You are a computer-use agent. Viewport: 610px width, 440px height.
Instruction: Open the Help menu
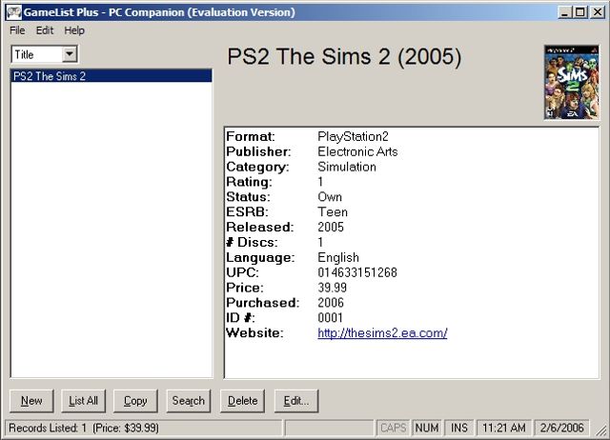click(74, 30)
